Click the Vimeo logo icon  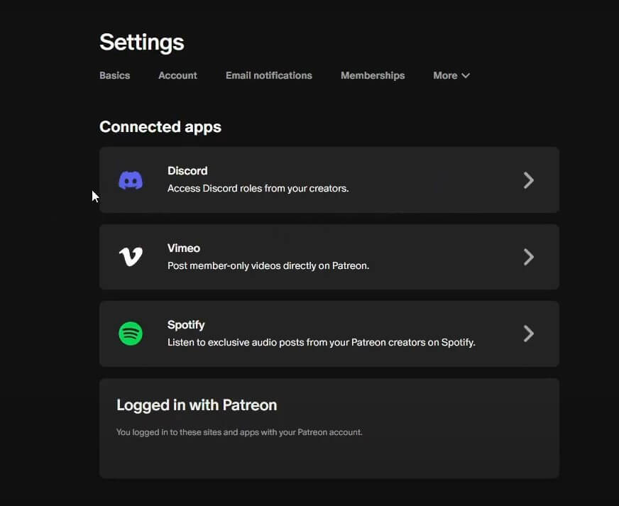131,257
